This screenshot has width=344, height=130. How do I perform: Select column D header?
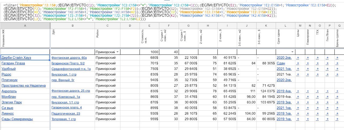(x=130, y=26)
